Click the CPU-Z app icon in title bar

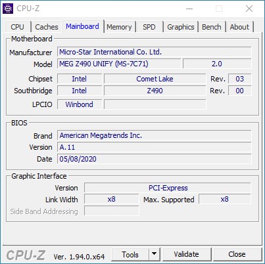click(x=8, y=9)
